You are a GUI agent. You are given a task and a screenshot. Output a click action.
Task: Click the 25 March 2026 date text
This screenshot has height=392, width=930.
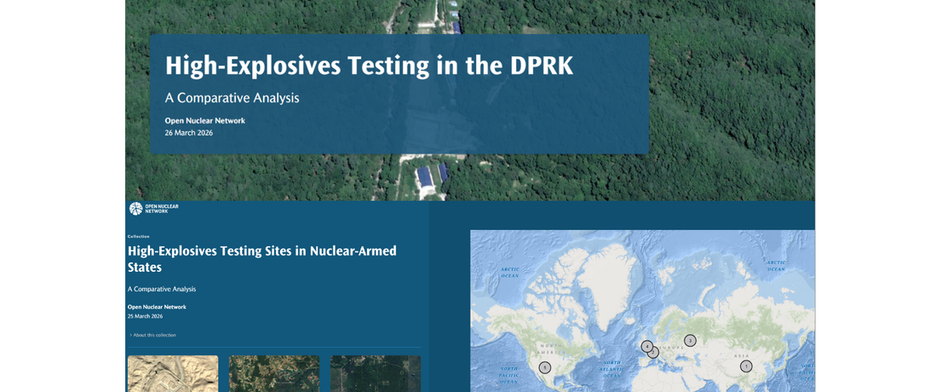(x=145, y=316)
